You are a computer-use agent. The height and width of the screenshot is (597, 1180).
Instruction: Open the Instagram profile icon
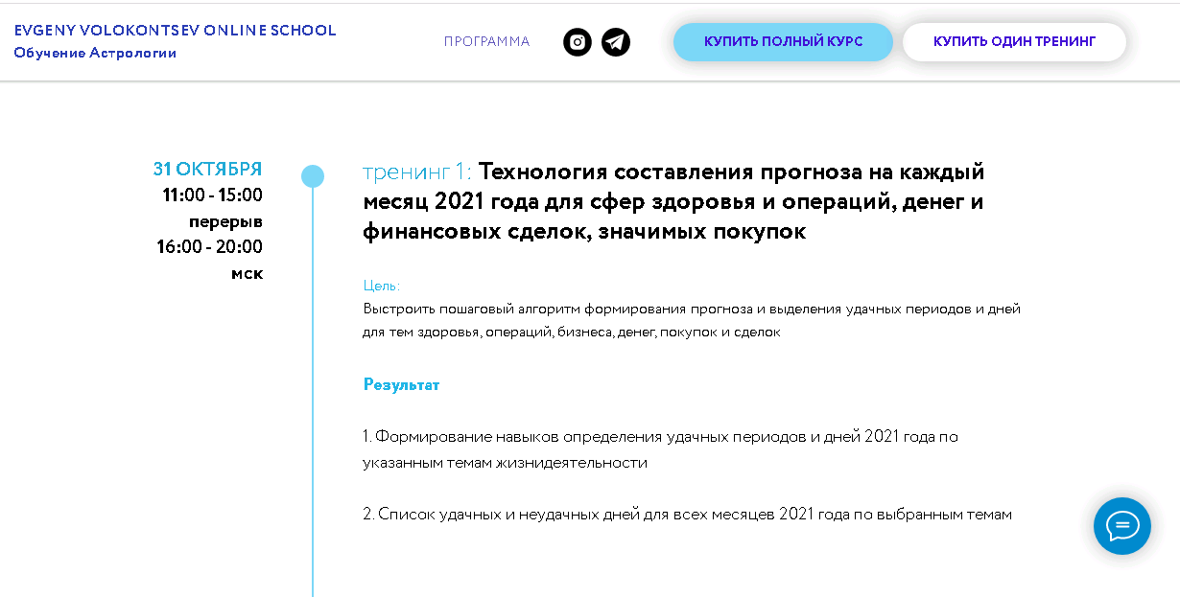pyautogui.click(x=577, y=42)
